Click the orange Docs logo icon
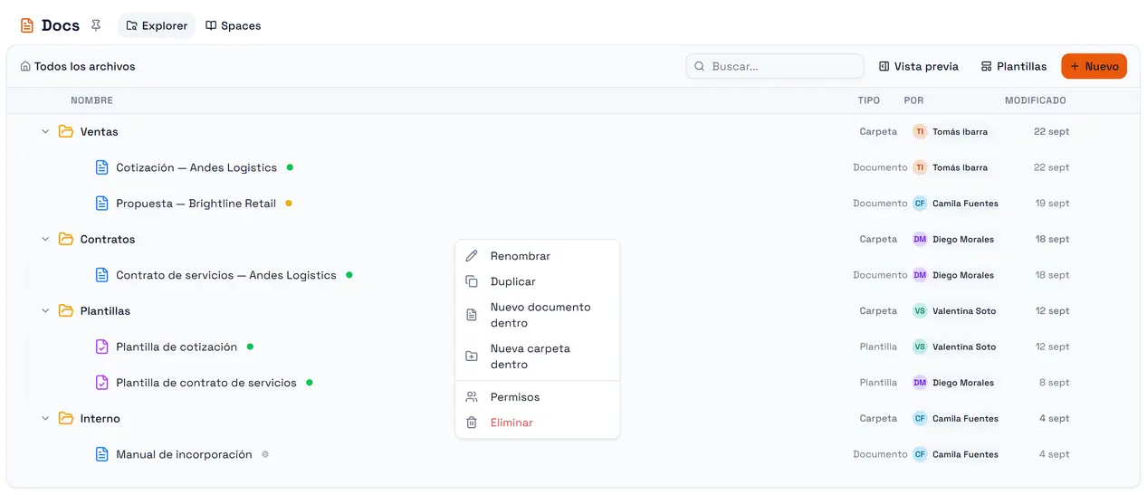1147x494 pixels. pyautogui.click(x=27, y=25)
